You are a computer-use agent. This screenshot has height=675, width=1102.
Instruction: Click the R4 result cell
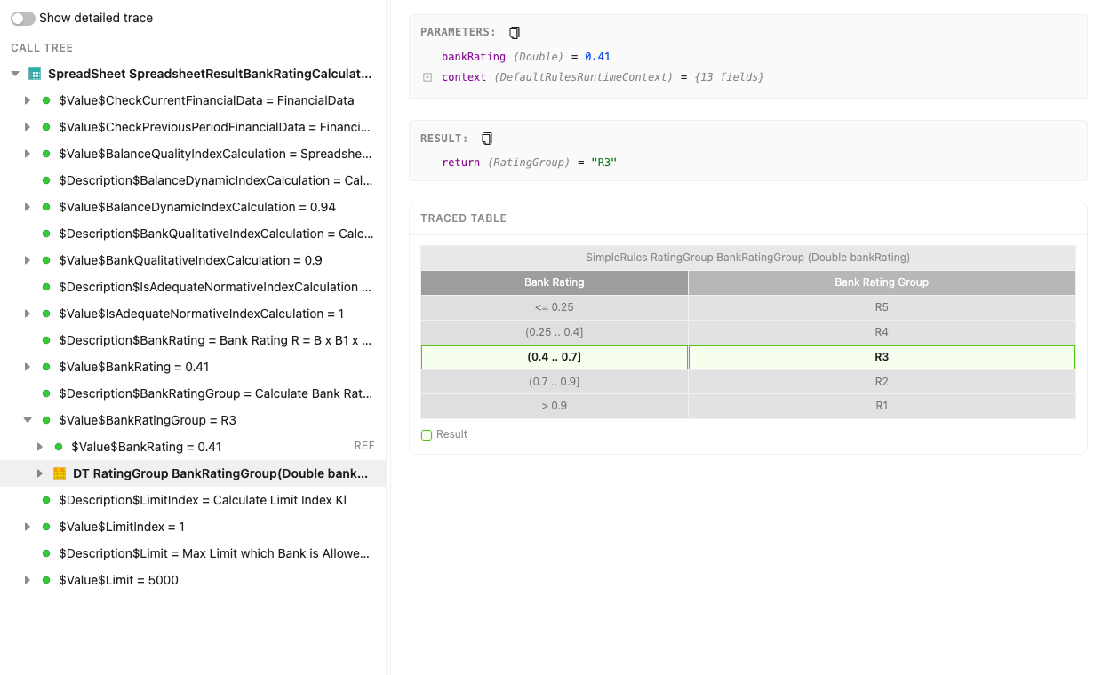pos(882,332)
